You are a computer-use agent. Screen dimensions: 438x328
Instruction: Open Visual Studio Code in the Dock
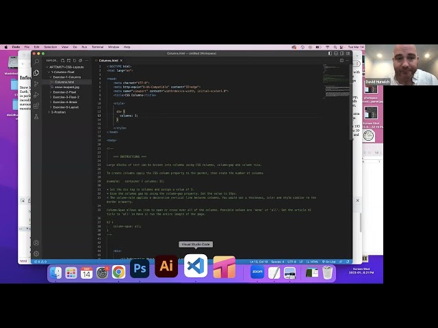point(196,266)
